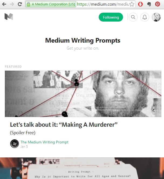Open the Making A Murderer featured image
Image resolution: width=164 pixels, height=179 pixels.
point(83,94)
